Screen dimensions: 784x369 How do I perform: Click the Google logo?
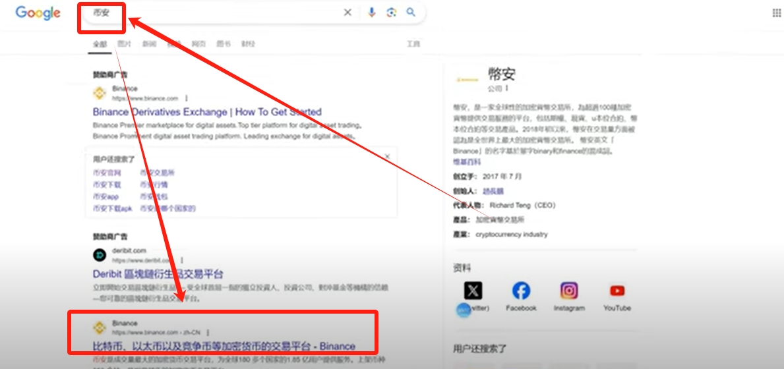[x=38, y=13]
